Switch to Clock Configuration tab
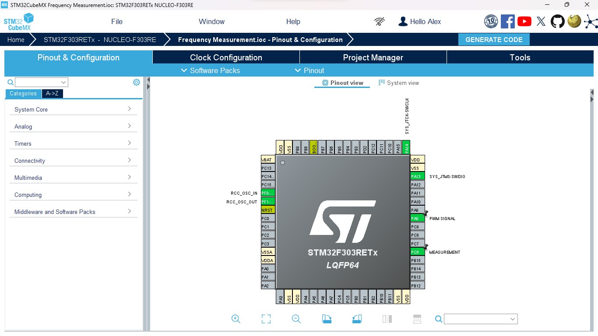 [x=226, y=57]
